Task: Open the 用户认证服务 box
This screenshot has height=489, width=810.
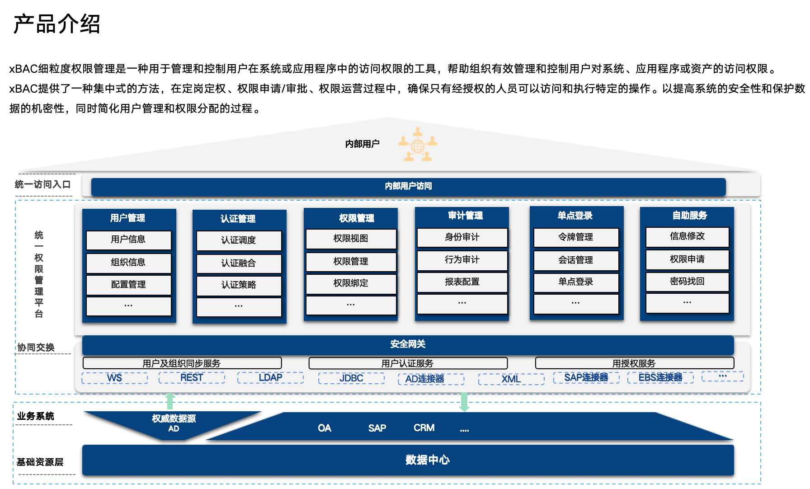Action: coord(408,363)
